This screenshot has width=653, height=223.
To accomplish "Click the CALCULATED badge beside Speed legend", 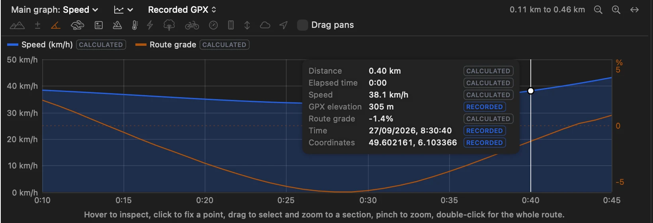I will (x=101, y=45).
